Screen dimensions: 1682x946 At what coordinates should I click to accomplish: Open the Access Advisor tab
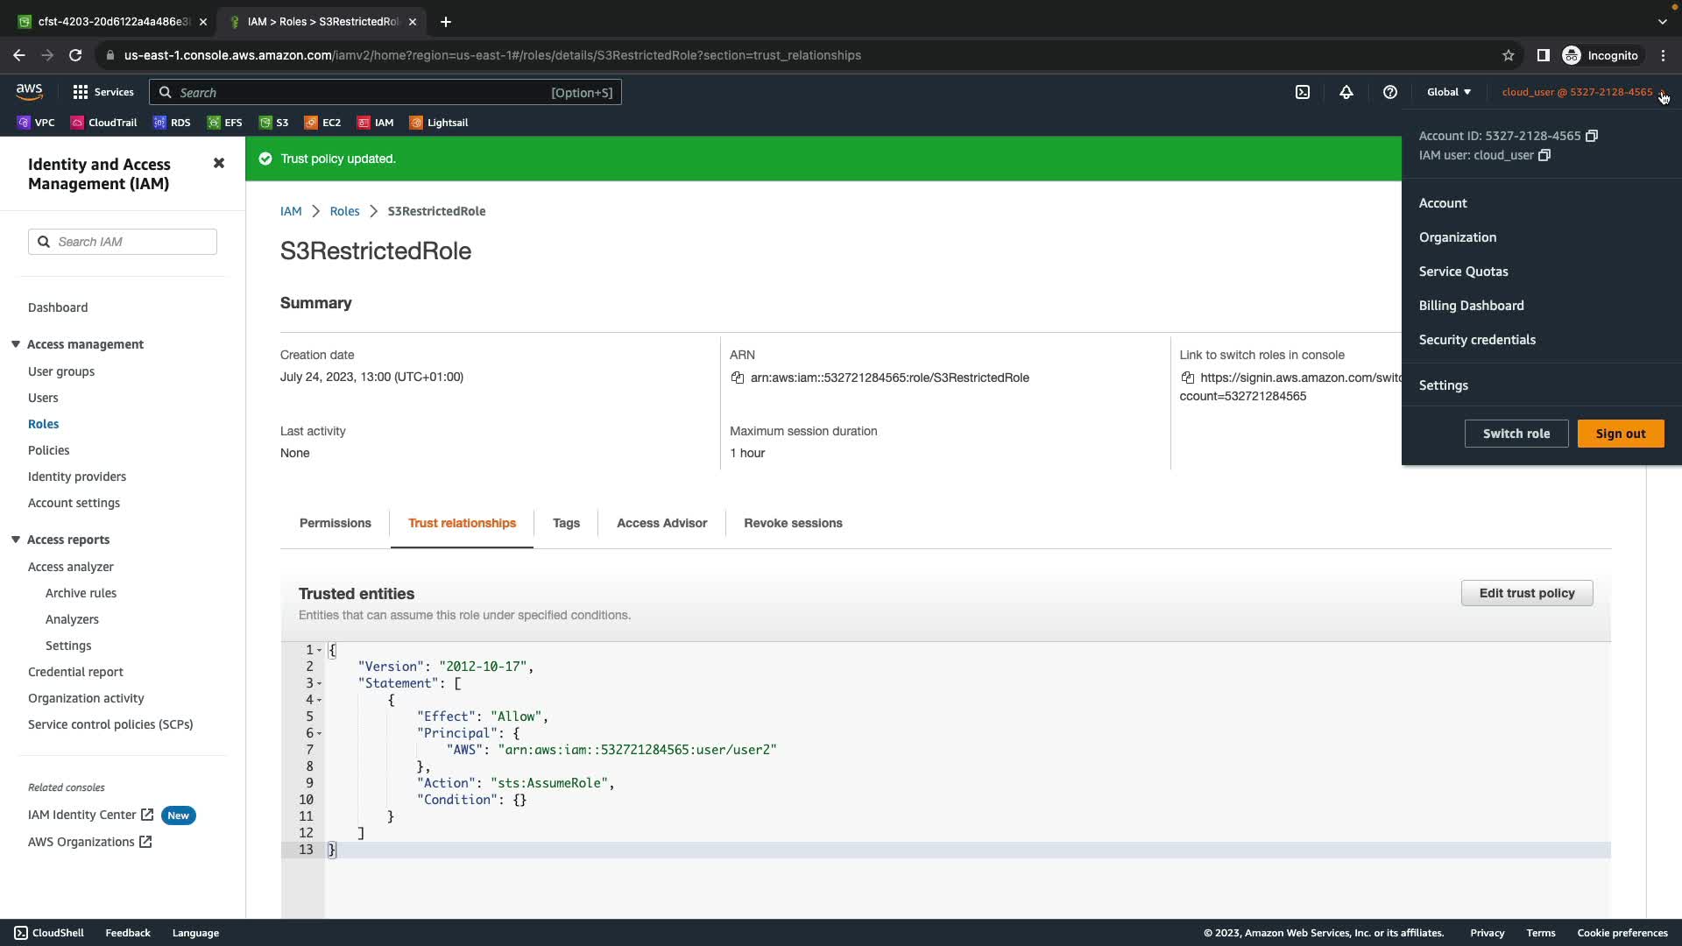coord(661,523)
